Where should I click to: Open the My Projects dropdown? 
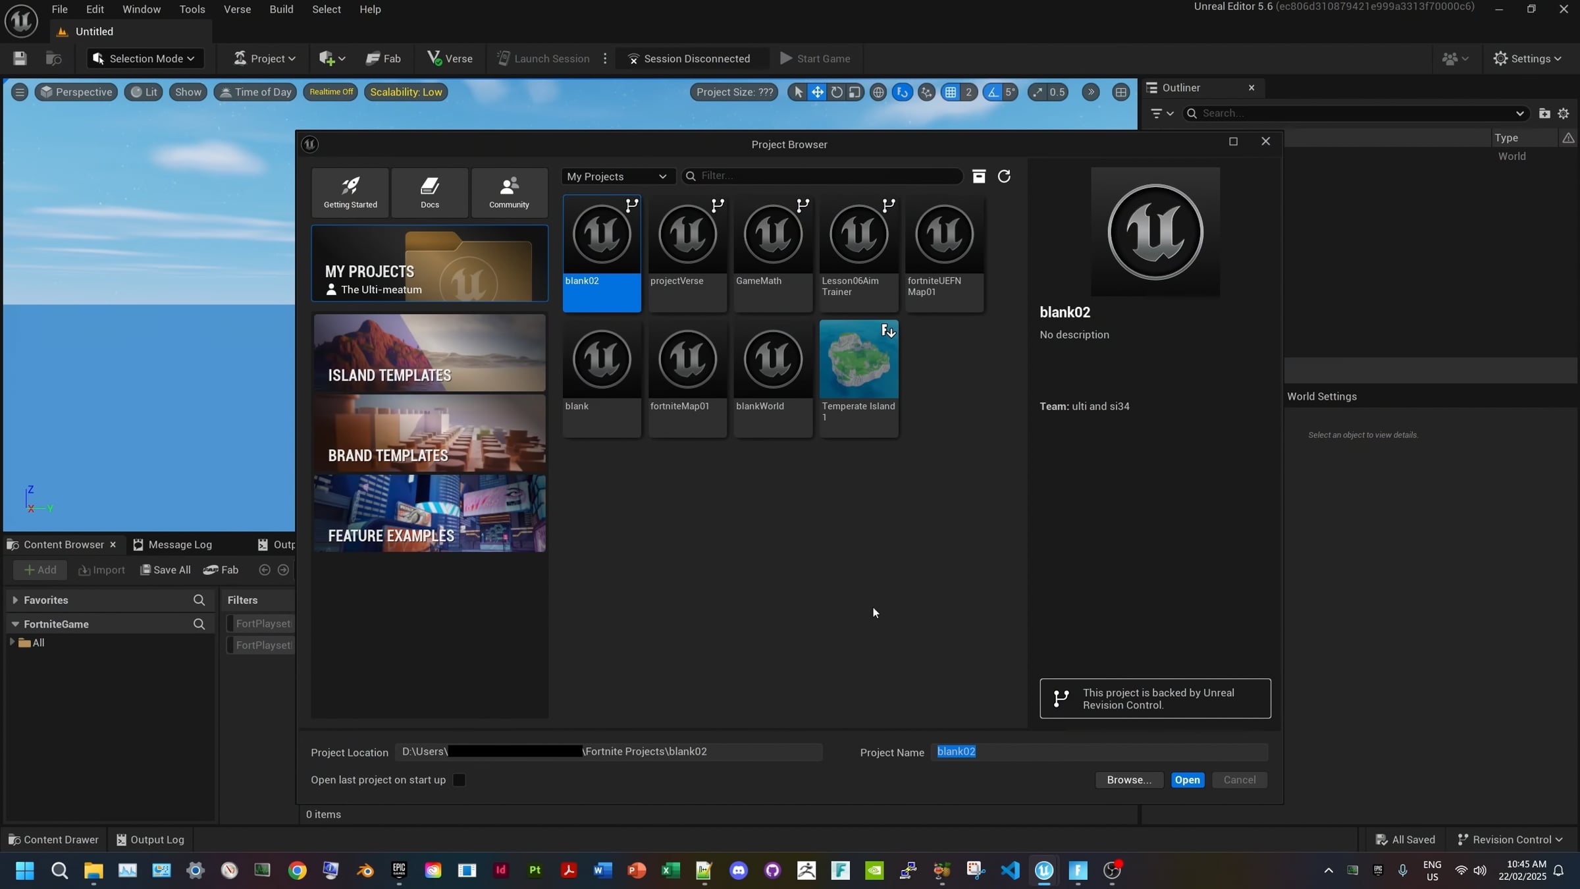(x=617, y=176)
